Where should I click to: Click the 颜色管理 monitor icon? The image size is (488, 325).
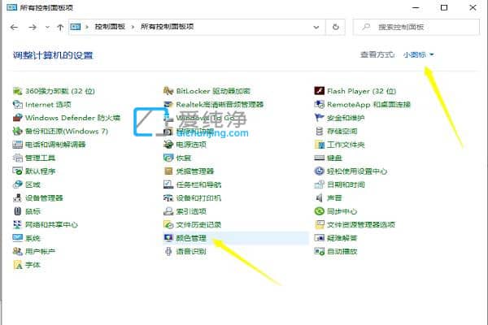tap(168, 238)
